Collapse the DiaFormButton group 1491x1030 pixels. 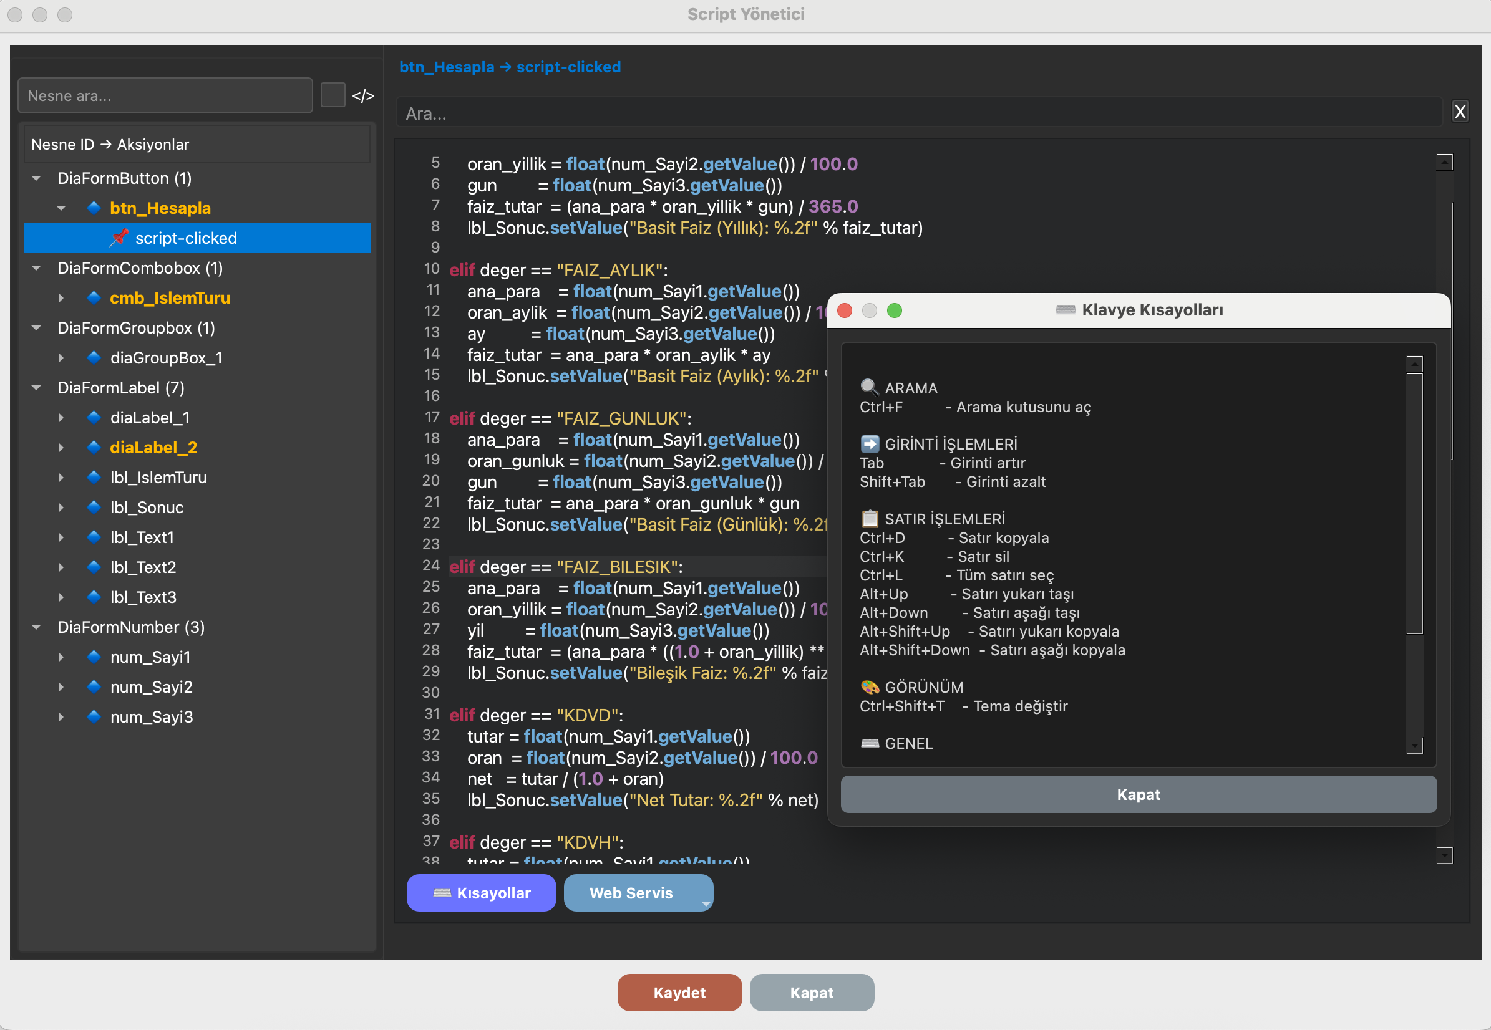pyautogui.click(x=37, y=178)
